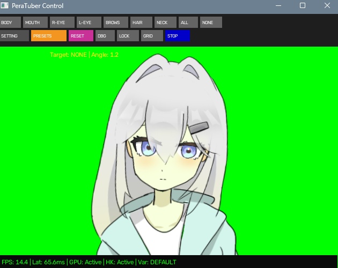Maximize the PeraTuber Control window
Image resolution: width=338 pixels, height=268 pixels.
pyautogui.click(x=303, y=5)
